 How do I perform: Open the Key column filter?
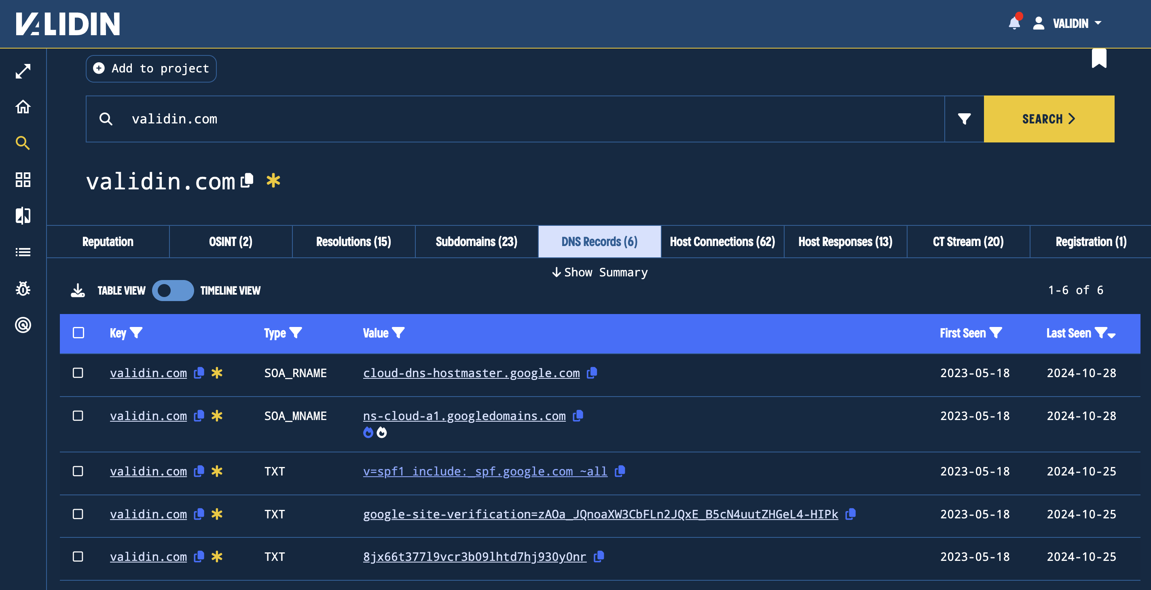point(136,333)
